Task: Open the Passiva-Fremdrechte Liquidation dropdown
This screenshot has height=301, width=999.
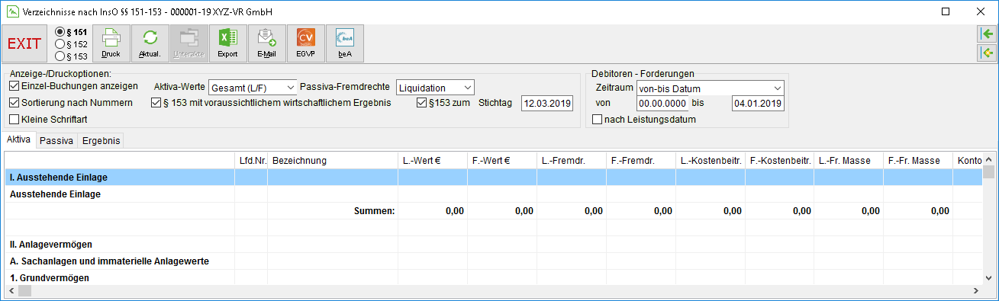Action: pyautogui.click(x=436, y=88)
